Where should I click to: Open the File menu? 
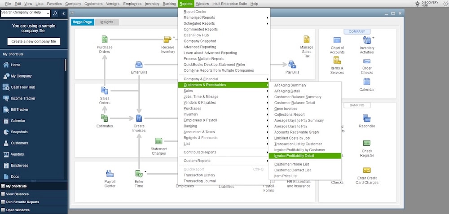(8, 4)
